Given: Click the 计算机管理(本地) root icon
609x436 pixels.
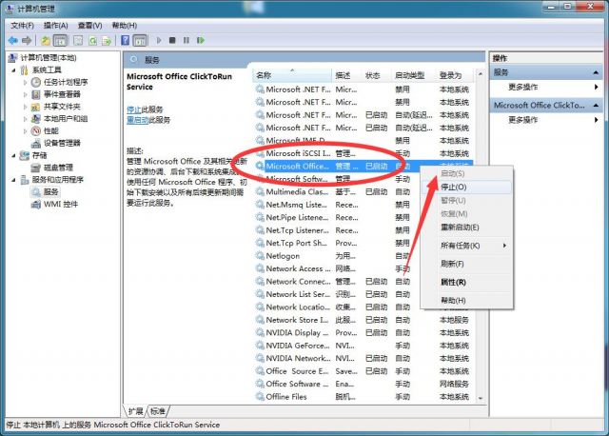Looking at the screenshot, I should (x=12, y=58).
